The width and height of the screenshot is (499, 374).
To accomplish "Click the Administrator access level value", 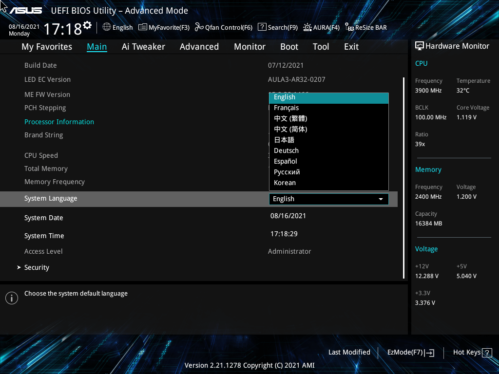I will point(289,252).
